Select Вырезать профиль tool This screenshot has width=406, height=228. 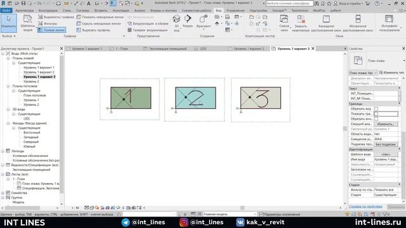coord(93,30)
